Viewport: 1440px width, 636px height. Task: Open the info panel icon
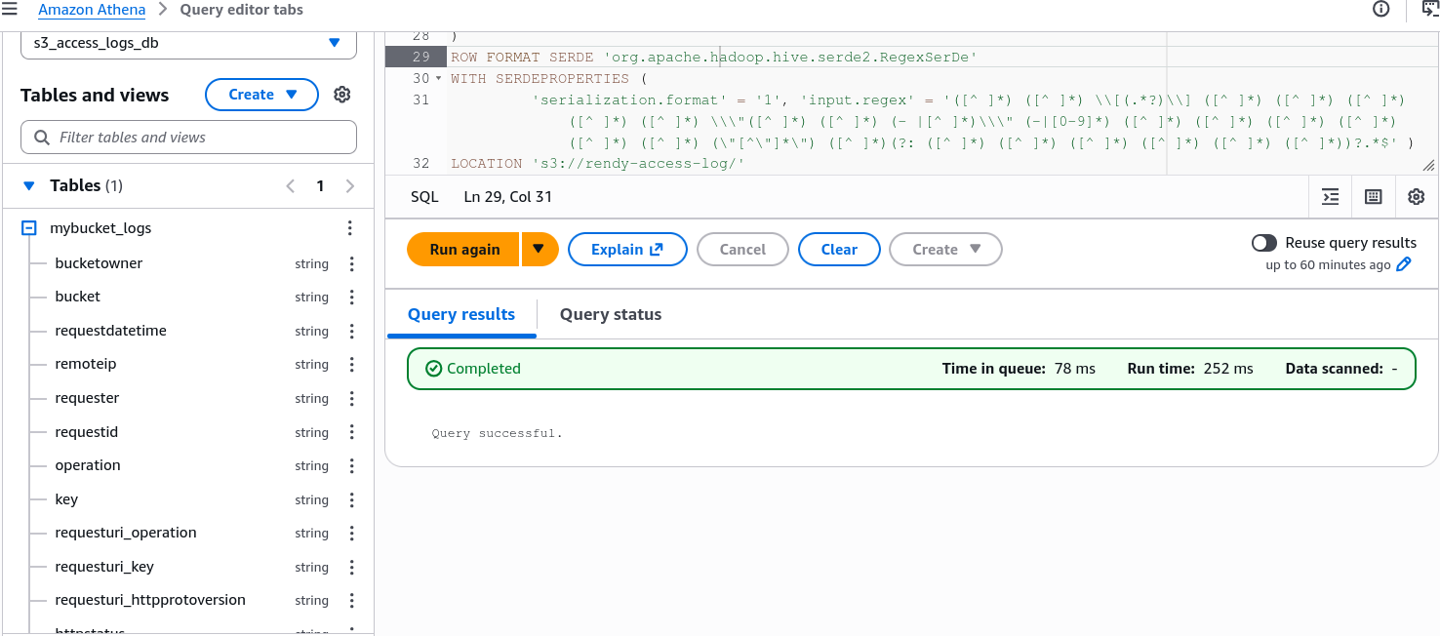click(x=1380, y=10)
